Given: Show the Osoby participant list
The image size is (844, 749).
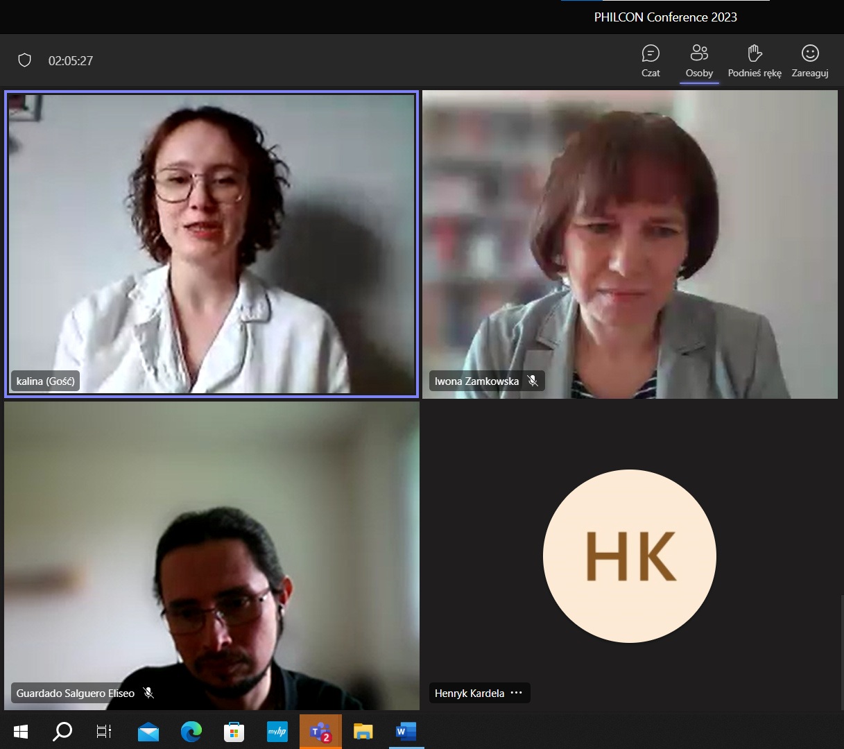Looking at the screenshot, I should [x=698, y=60].
